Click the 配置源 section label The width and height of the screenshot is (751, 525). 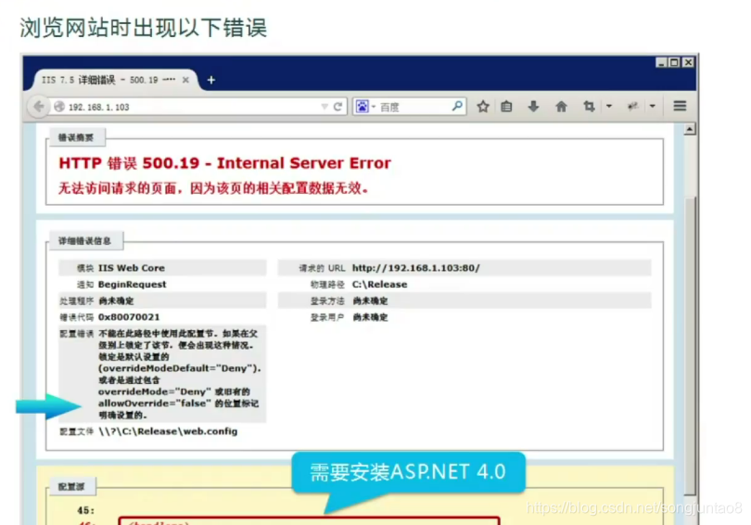(x=71, y=487)
